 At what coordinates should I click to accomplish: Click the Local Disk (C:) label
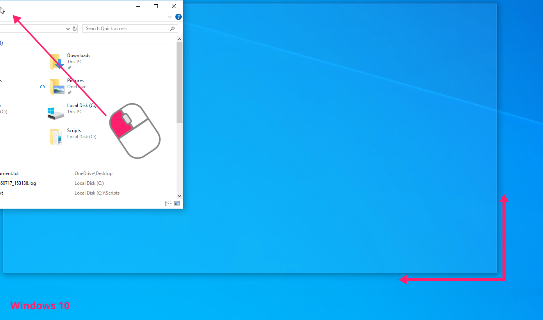(82, 105)
